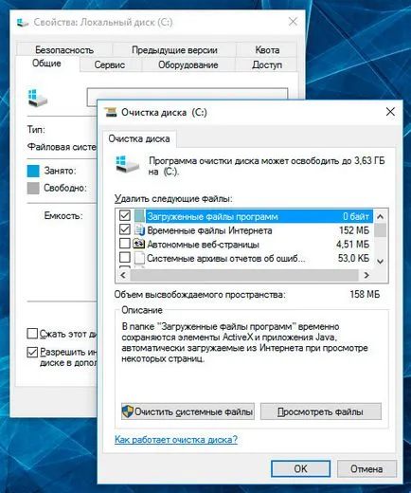Image resolution: width=411 pixels, height=493 pixels.
Task: Click the large drive icon in Properties window
Action: coord(37,98)
